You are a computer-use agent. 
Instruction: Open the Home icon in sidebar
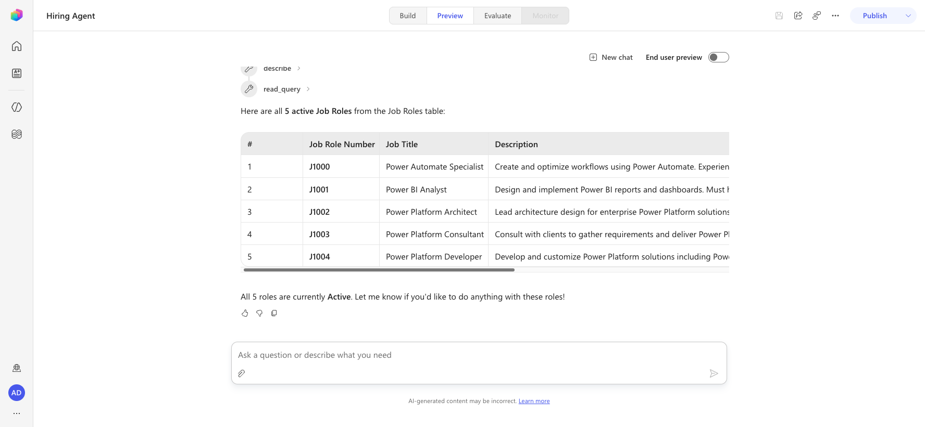point(17,46)
